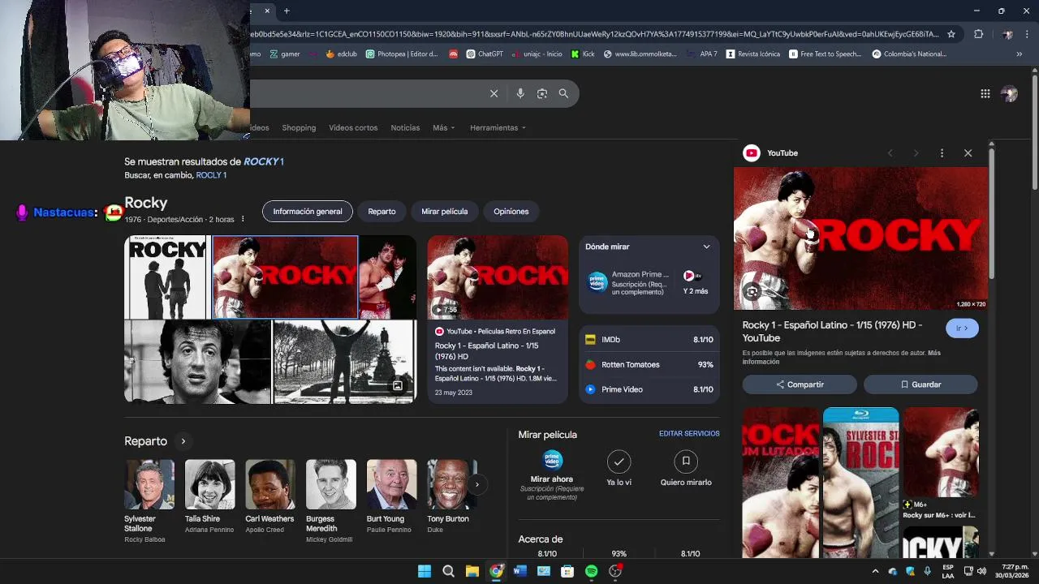Open the 'Herramientas' dropdown
Screen dimensions: 1039x584
coord(498,128)
